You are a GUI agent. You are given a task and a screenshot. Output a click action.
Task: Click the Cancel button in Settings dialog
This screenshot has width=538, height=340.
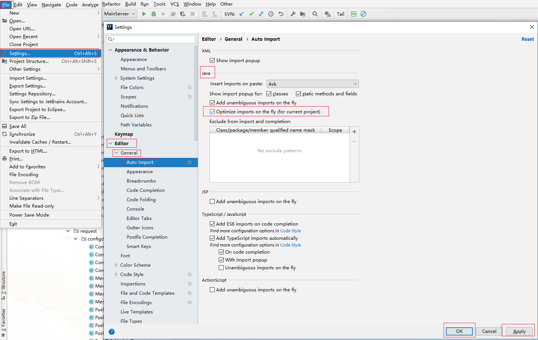[x=489, y=331]
